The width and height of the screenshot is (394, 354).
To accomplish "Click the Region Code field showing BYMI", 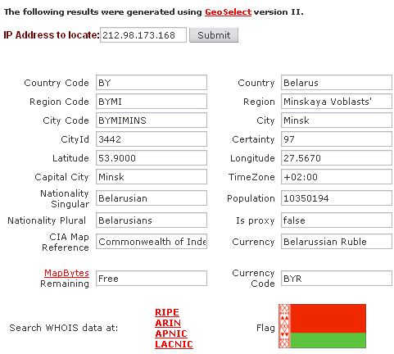I will pyautogui.click(x=152, y=102).
